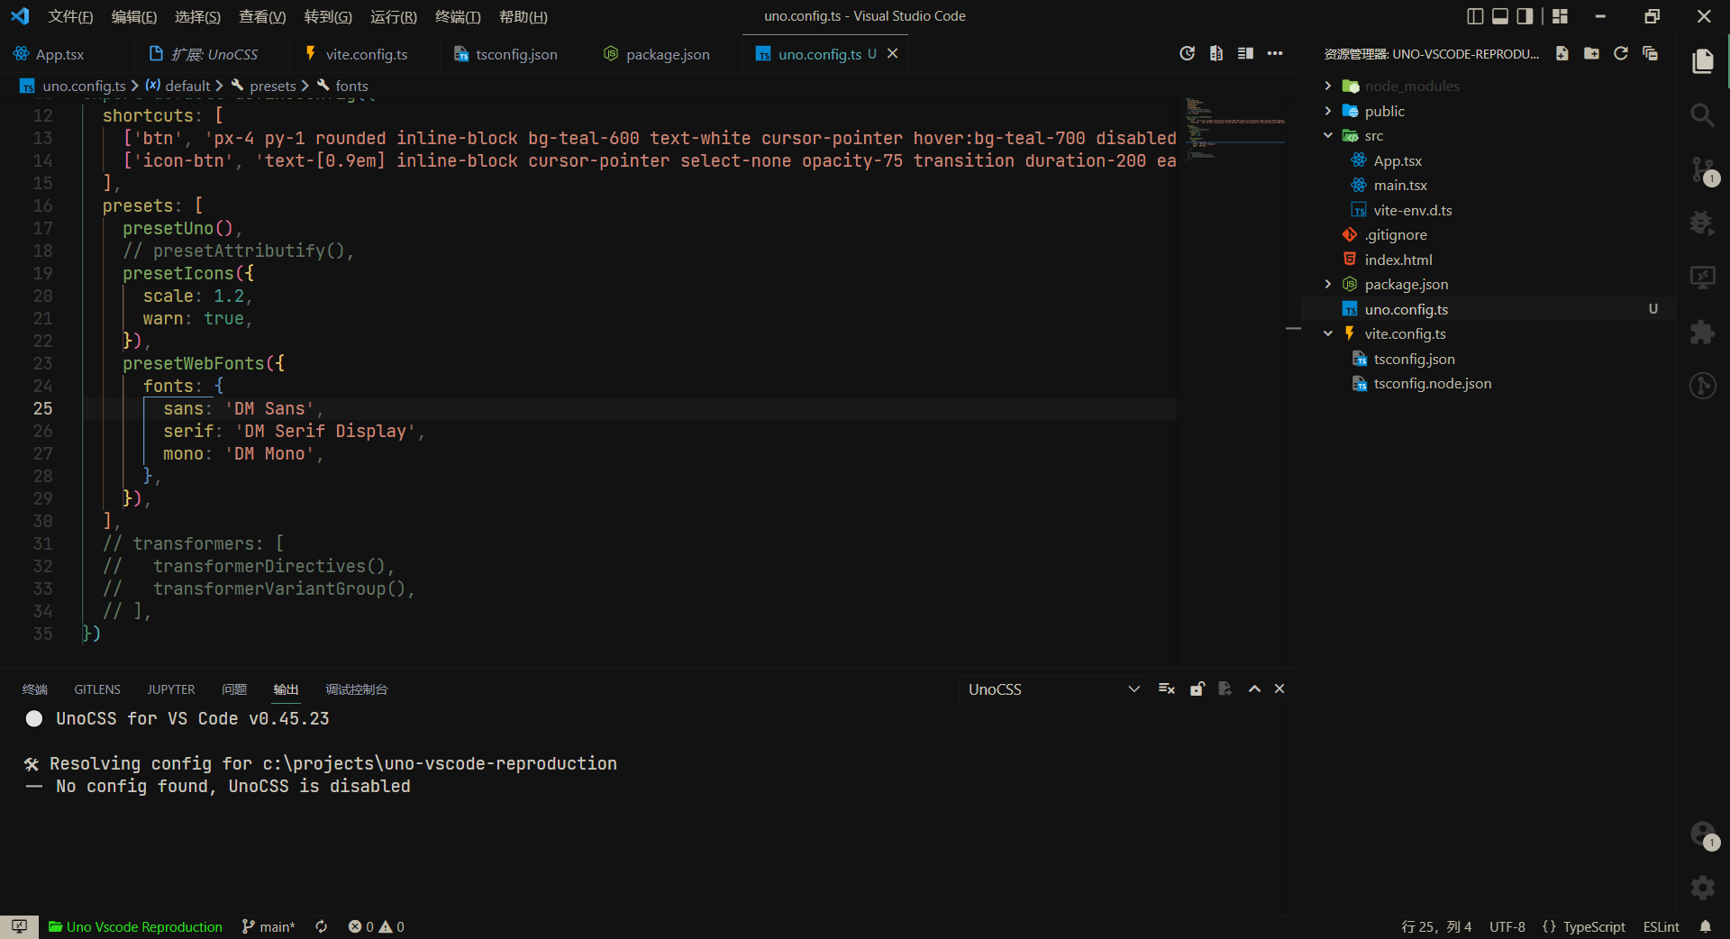1730x939 pixels.
Task: Switch to the 终端 panel tab
Action: click(x=34, y=689)
